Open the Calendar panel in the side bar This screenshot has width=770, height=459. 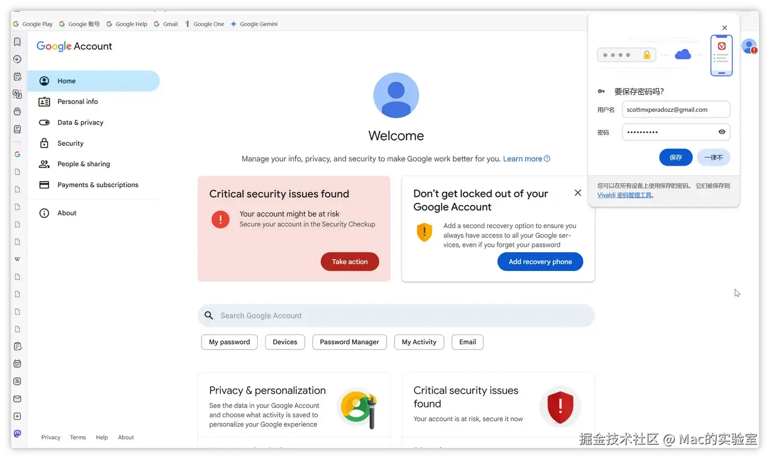coord(17,364)
